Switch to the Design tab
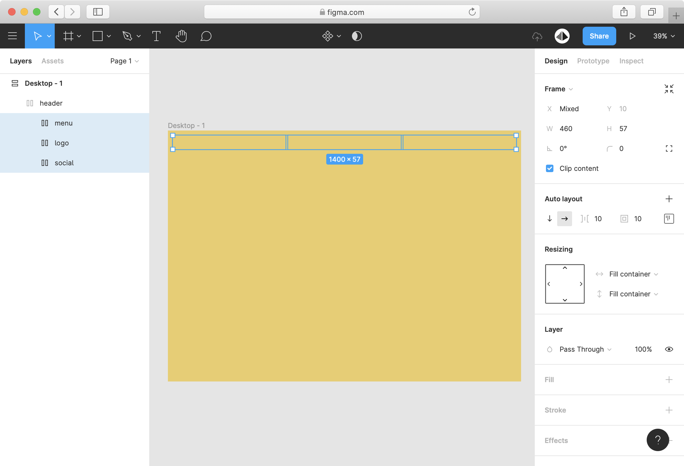 (556, 61)
